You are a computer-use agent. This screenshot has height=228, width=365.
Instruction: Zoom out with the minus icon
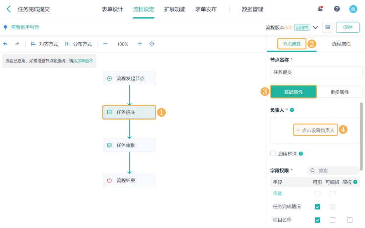(x=105, y=44)
